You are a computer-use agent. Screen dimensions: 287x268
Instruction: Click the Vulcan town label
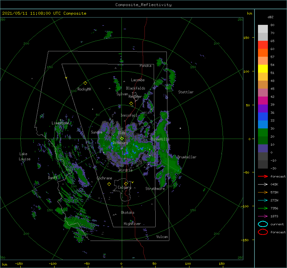[162, 237]
